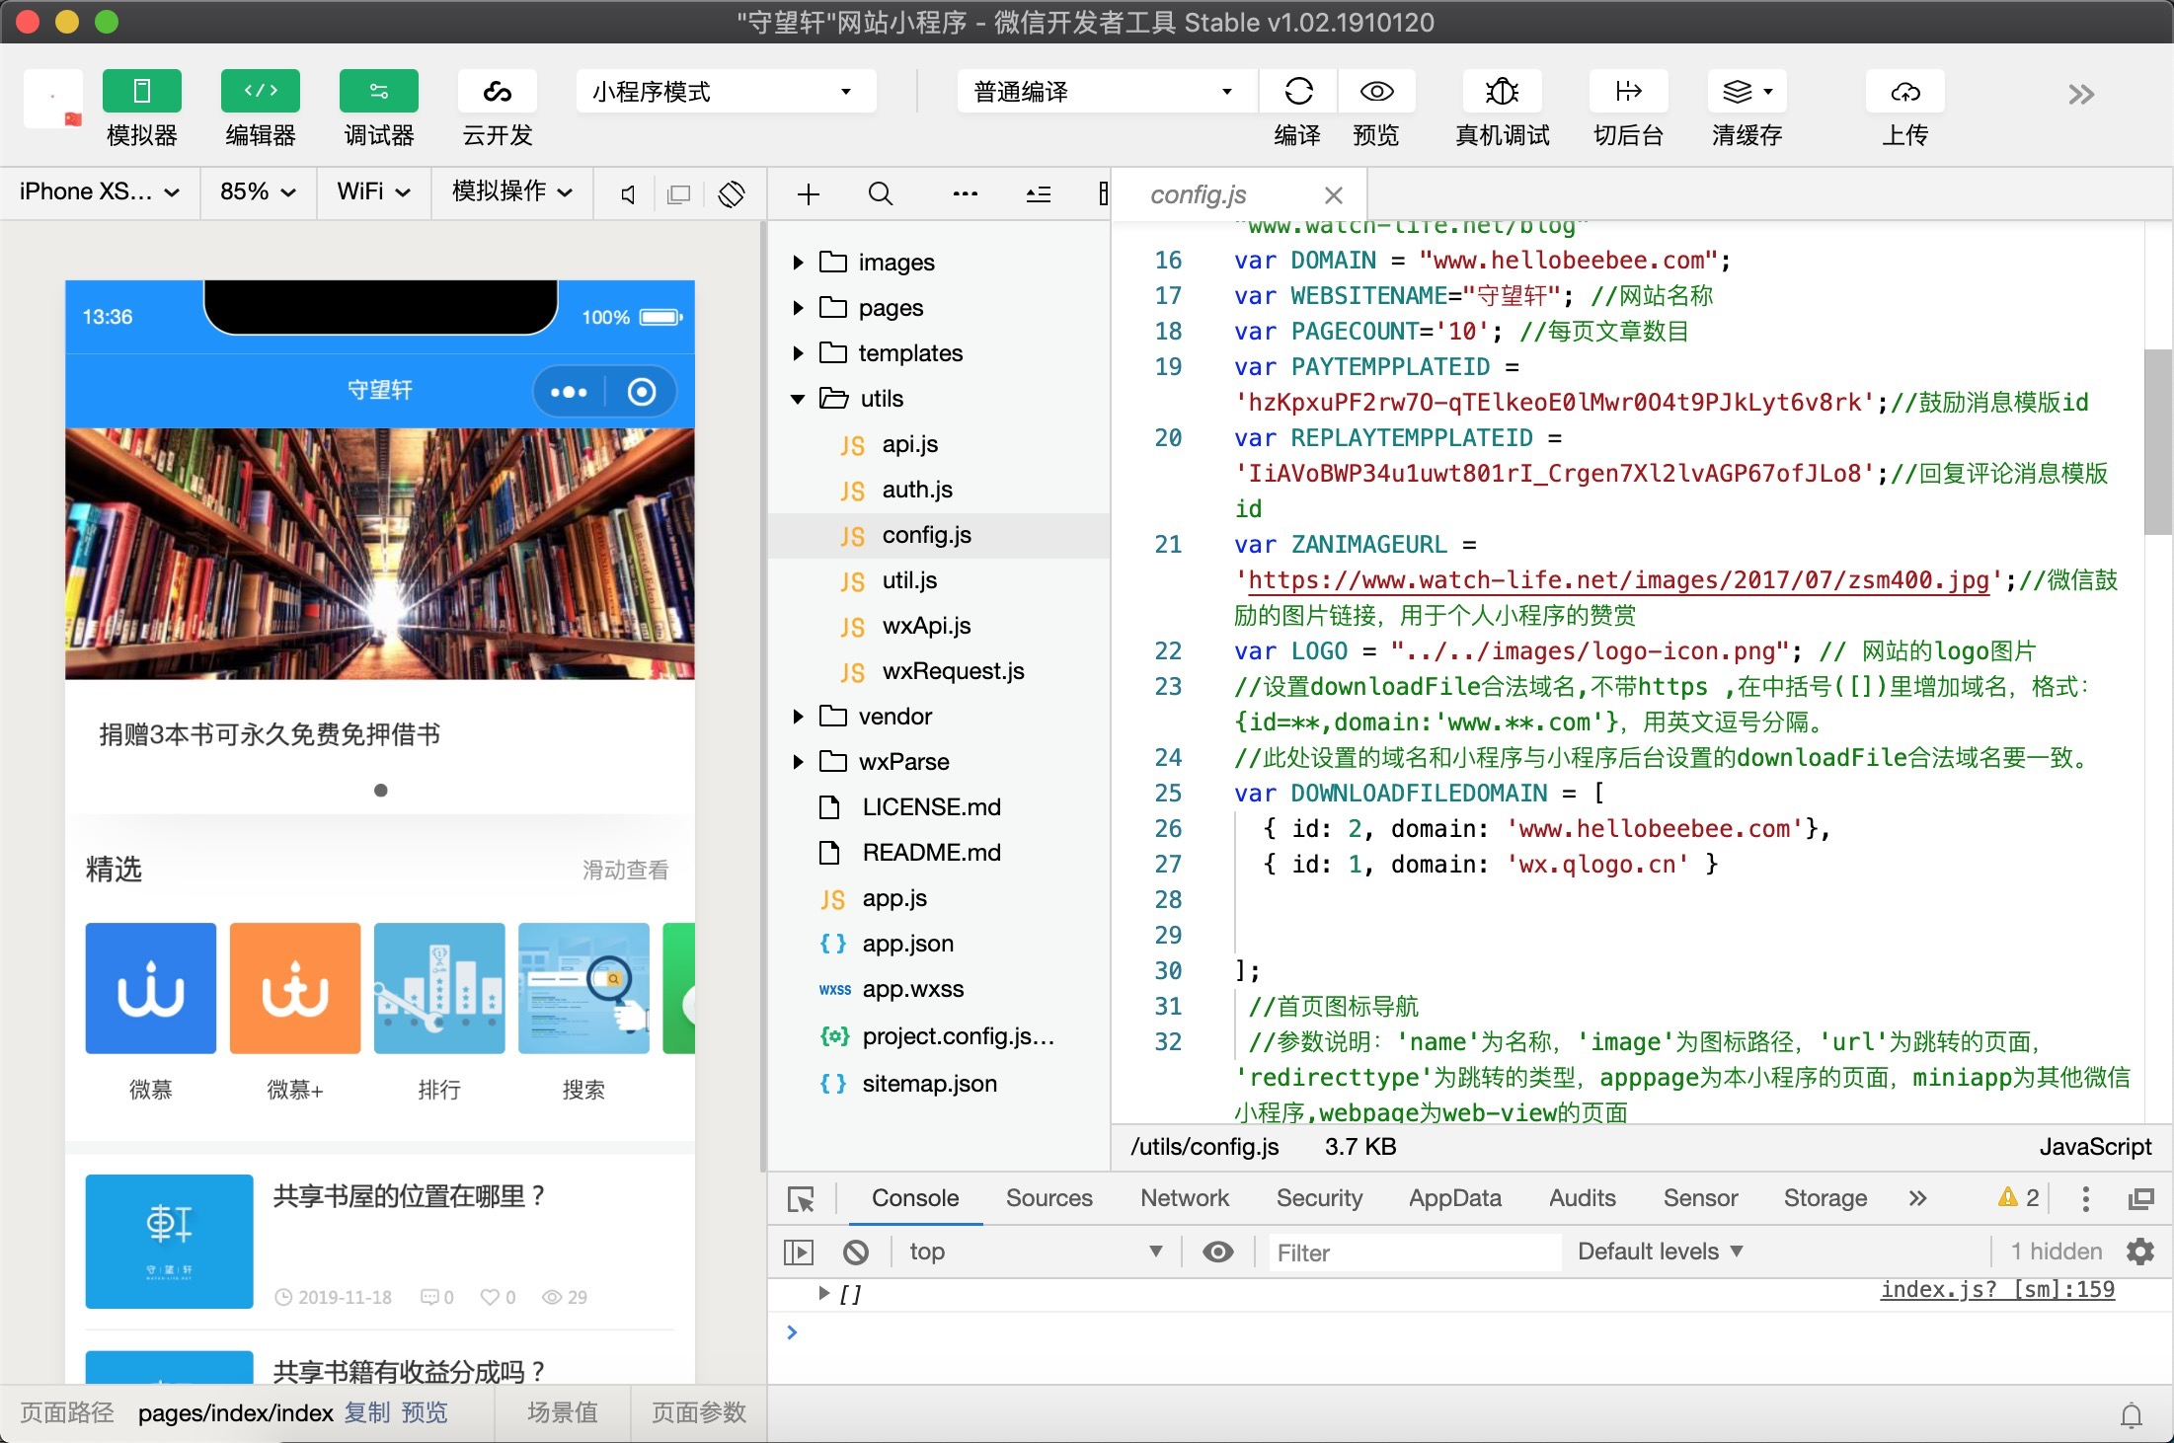Screen dimensions: 2174x1443
Task: Open the Default levels dropdown
Action: click(1660, 1252)
